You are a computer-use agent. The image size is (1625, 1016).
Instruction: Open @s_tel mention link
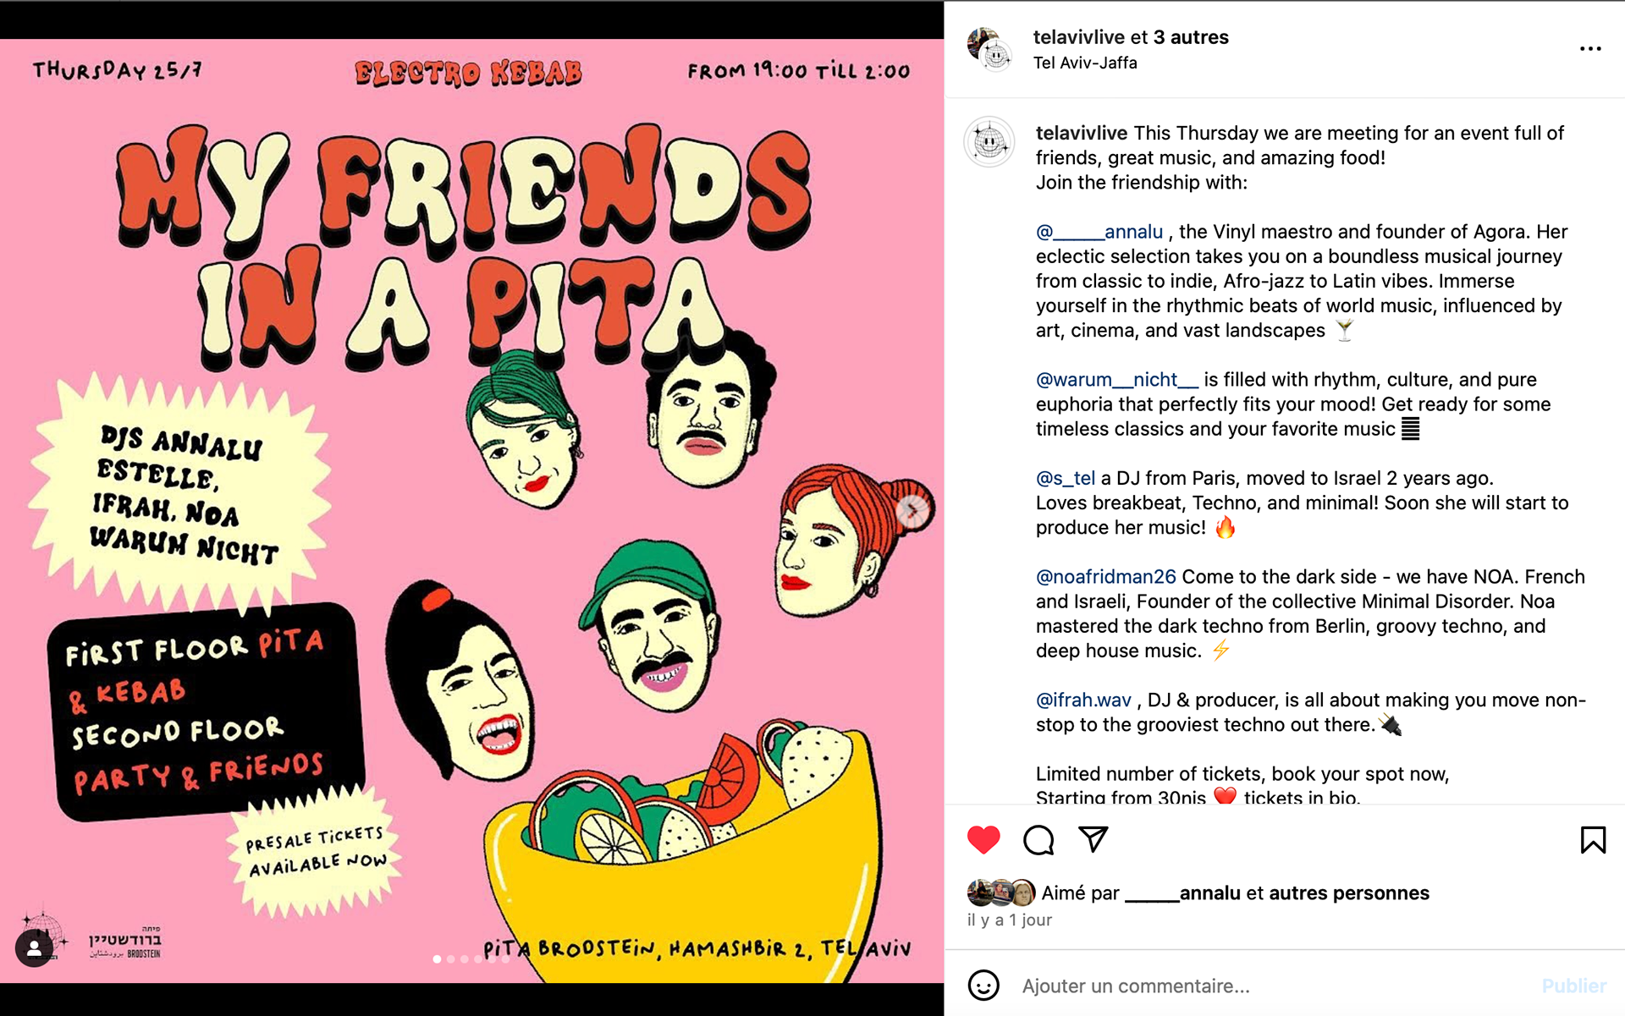pyautogui.click(x=1066, y=479)
